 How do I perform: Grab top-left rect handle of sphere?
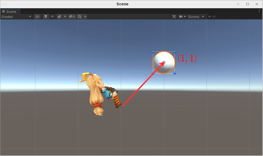coord(153,52)
